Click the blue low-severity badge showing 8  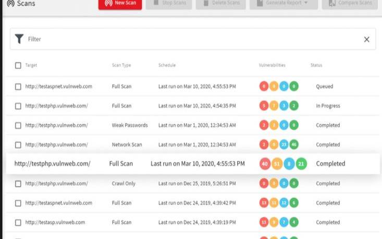point(289,164)
